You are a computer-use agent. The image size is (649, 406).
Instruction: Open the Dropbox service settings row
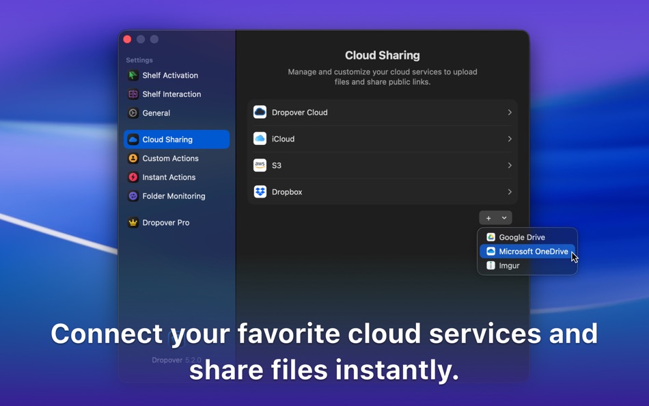(x=383, y=191)
